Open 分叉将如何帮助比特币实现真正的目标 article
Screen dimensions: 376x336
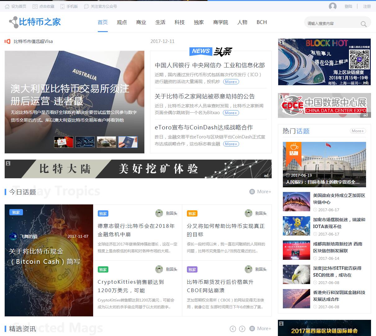(226, 230)
